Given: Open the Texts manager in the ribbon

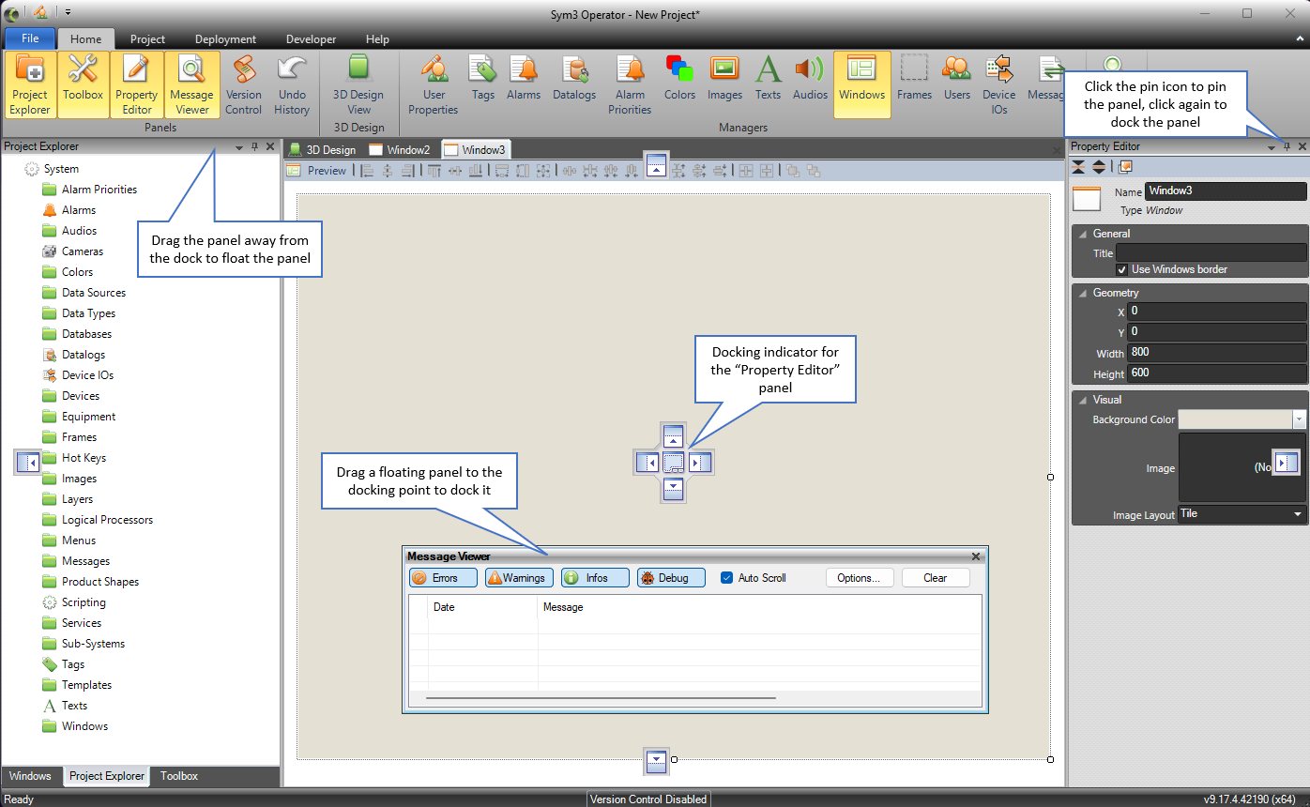Looking at the screenshot, I should coord(768,77).
